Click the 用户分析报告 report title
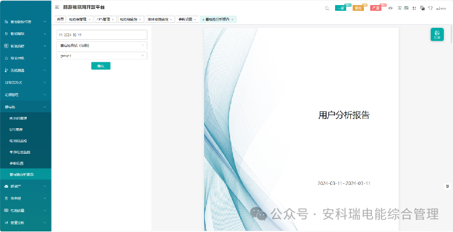Image resolution: width=453 pixels, height=232 pixels. click(344, 115)
